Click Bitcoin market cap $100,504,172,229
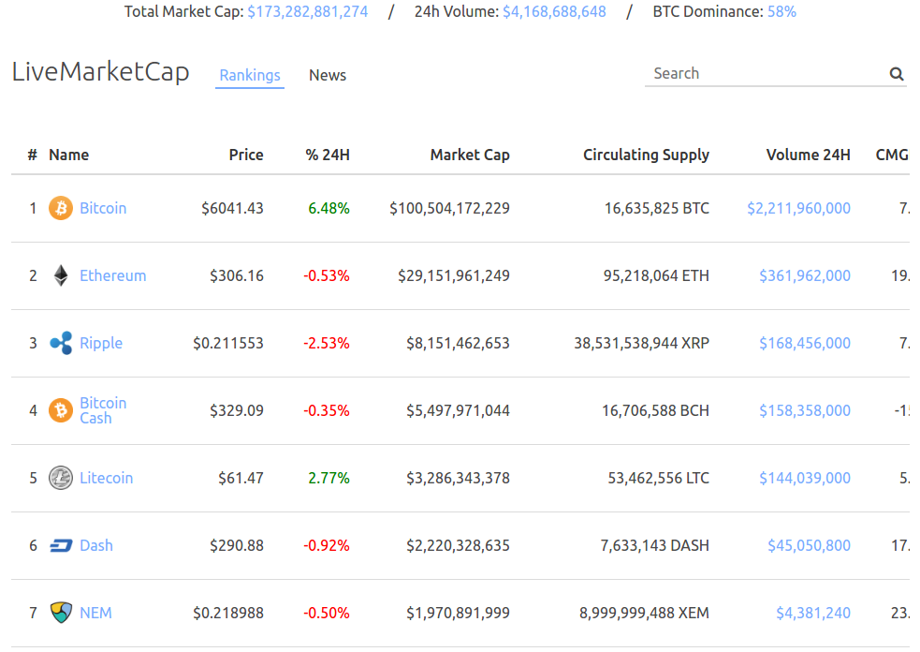 tap(449, 208)
